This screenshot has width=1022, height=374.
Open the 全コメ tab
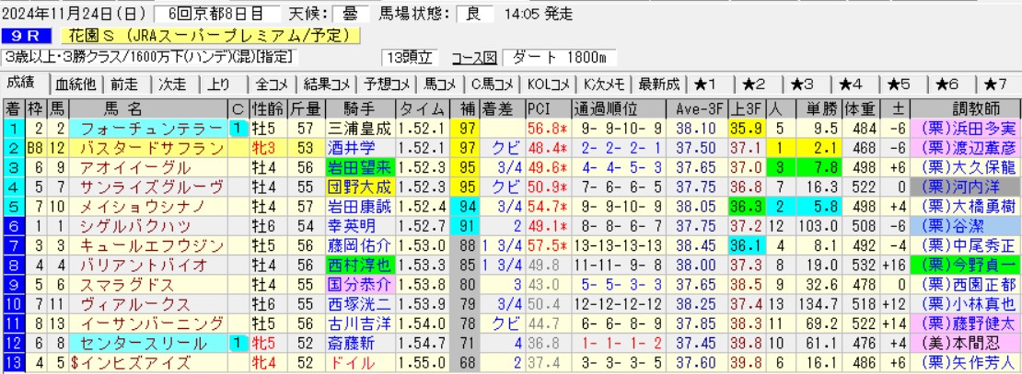click(273, 85)
